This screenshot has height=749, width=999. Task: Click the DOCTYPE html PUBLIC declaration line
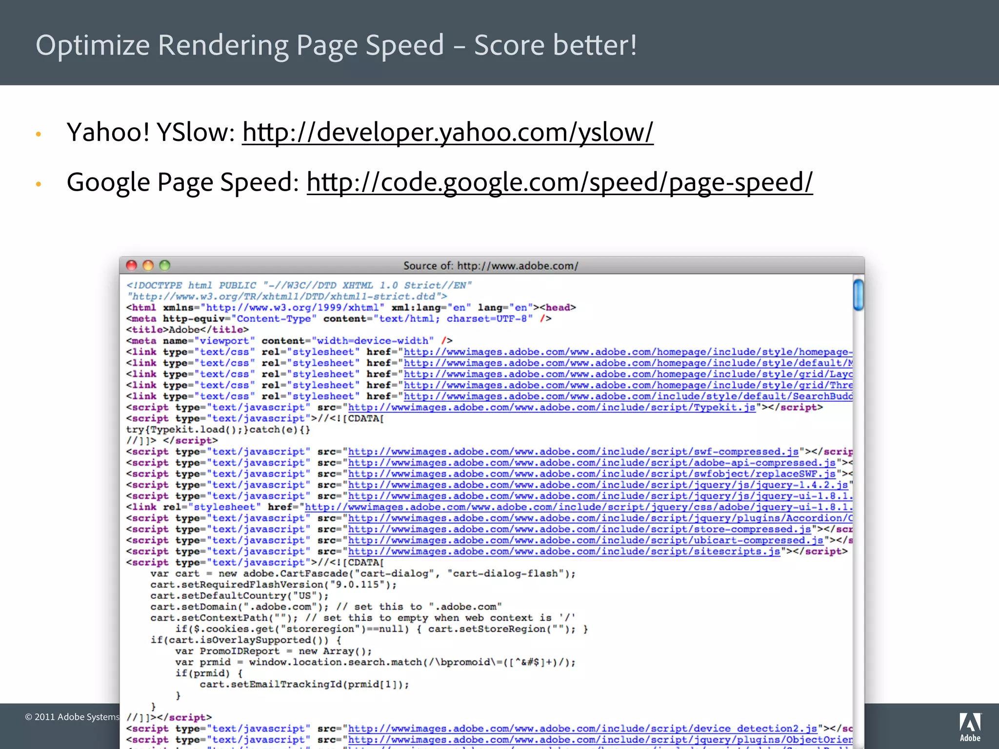(x=299, y=285)
